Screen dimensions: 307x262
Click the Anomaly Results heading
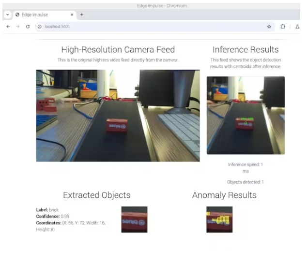click(224, 195)
